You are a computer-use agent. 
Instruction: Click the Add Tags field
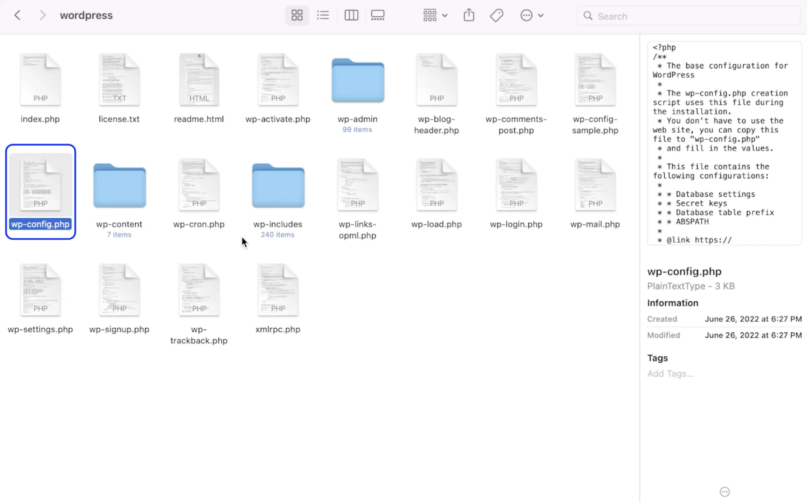[671, 373]
